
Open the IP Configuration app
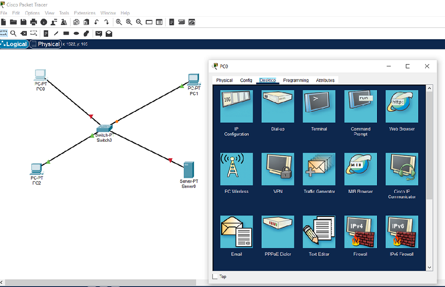tap(237, 106)
